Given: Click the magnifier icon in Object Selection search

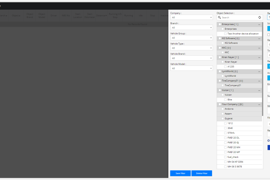Looking at the screenshot, I should pyautogui.click(x=219, y=17).
